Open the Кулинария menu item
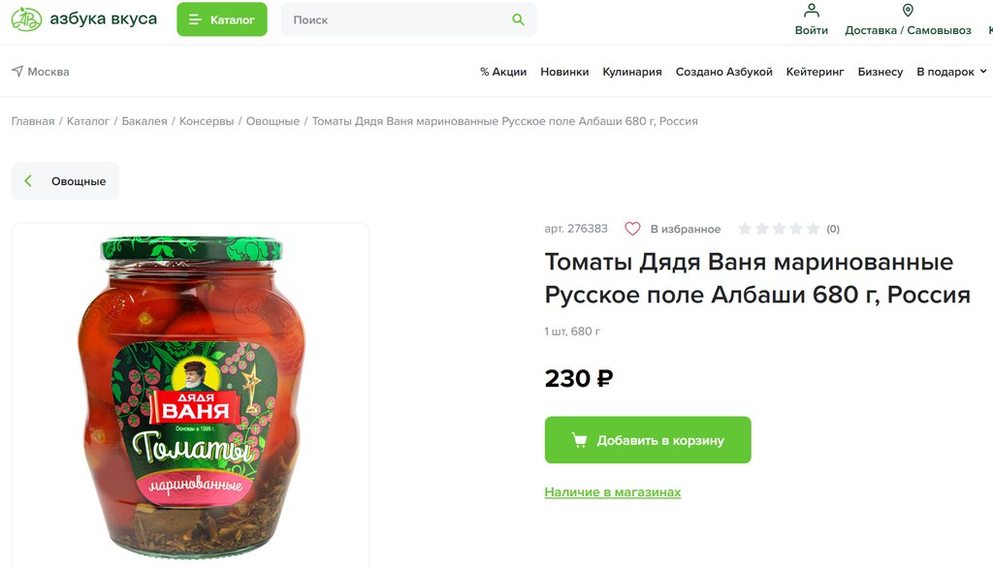This screenshot has width=993, height=568. [632, 72]
